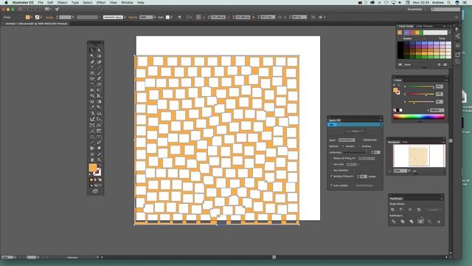Click Save color group to Swatches in Color Guide
Image resolution: width=472 pixels, height=266 pixels.
point(445,64)
